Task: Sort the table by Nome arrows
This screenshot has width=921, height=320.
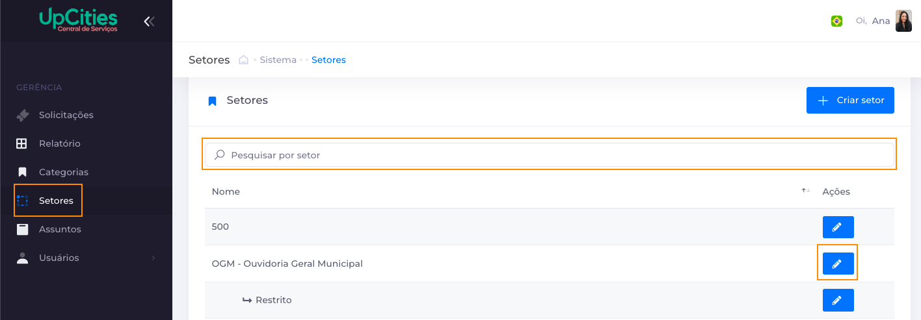Action: (x=806, y=191)
